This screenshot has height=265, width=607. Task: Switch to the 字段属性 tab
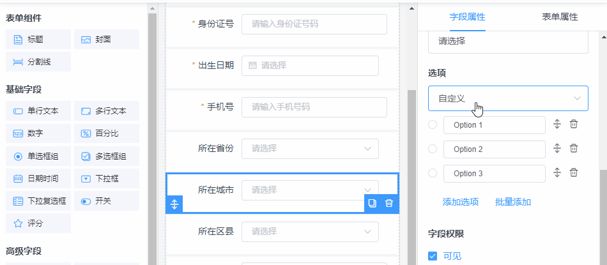[467, 16]
